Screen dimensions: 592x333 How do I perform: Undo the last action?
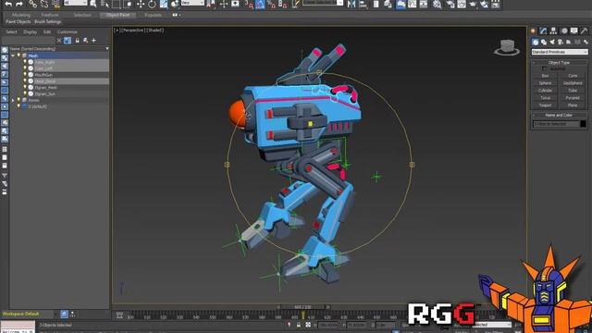[x=8, y=4]
